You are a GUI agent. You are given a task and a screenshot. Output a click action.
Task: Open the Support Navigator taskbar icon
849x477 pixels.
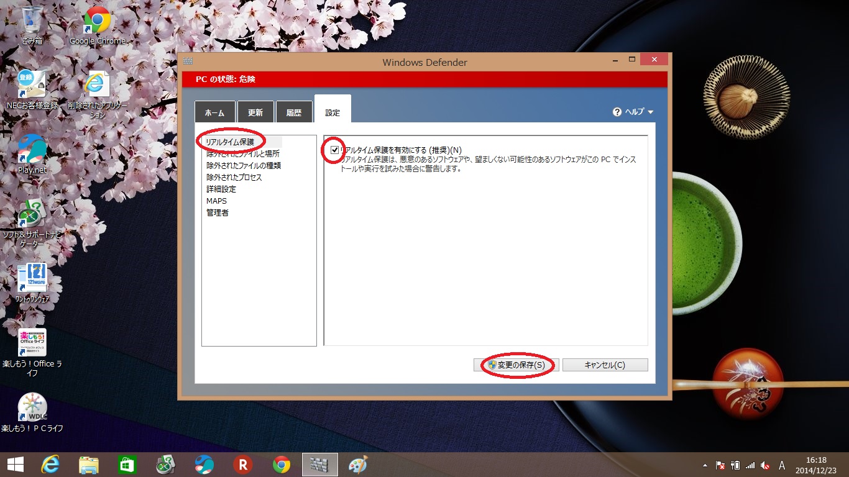click(x=166, y=465)
